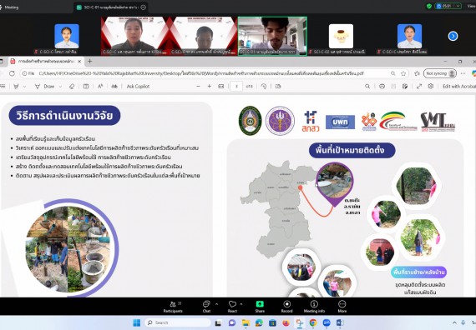Image resolution: width=476 pixels, height=330 pixels.
Task: Select the PDF document browser tab
Action: click(x=46, y=61)
